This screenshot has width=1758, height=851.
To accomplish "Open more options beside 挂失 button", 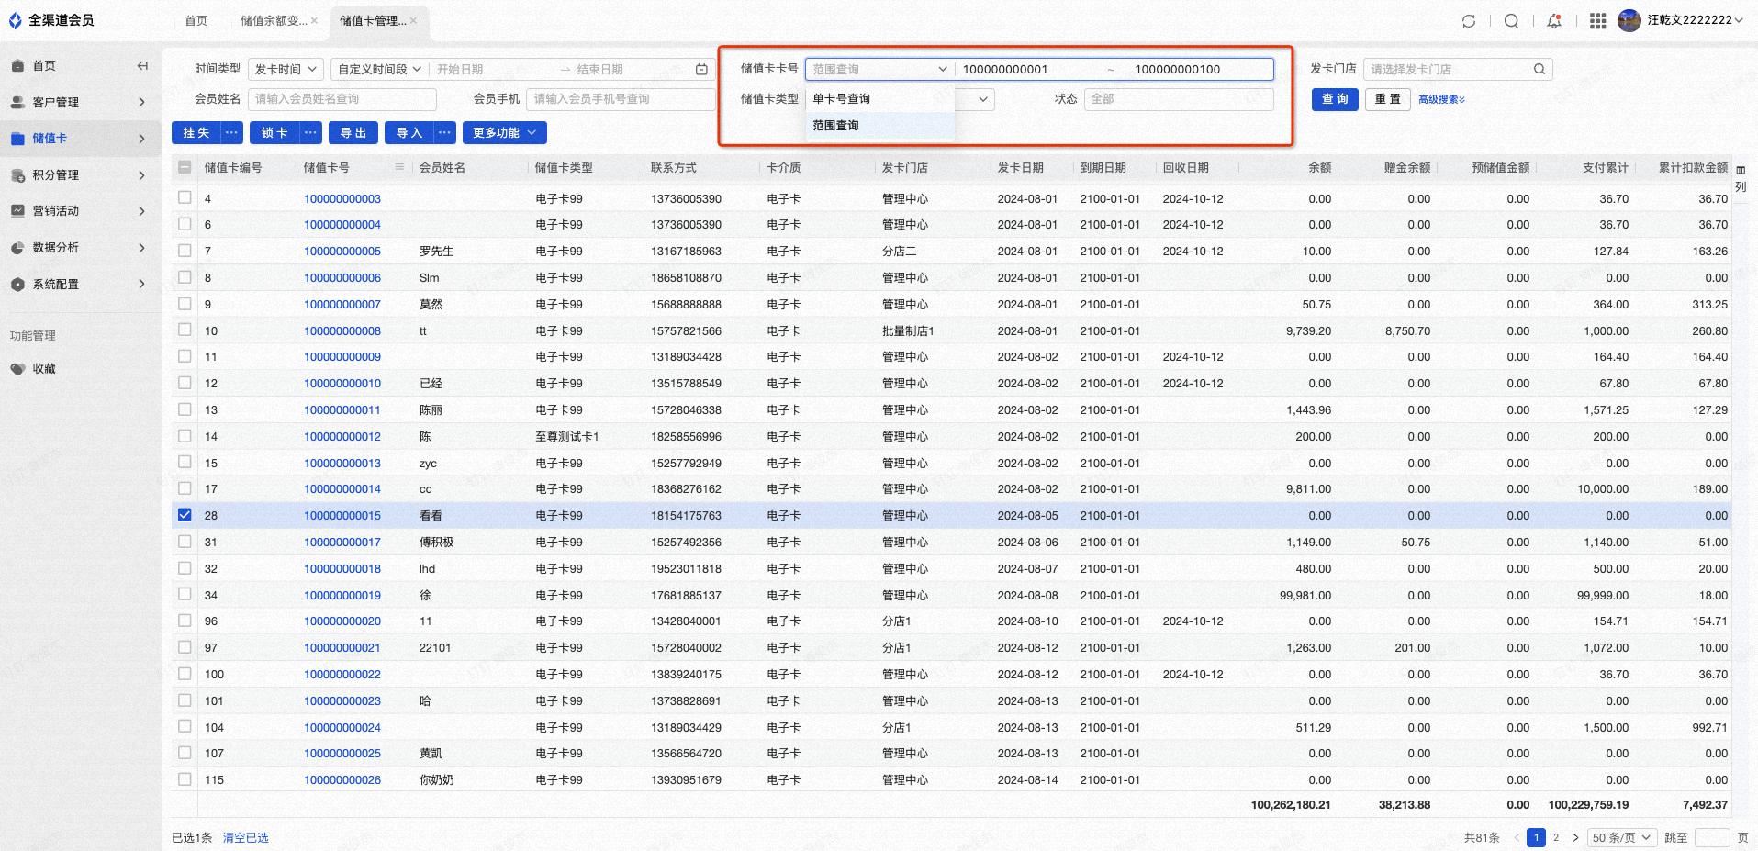I will (x=232, y=133).
